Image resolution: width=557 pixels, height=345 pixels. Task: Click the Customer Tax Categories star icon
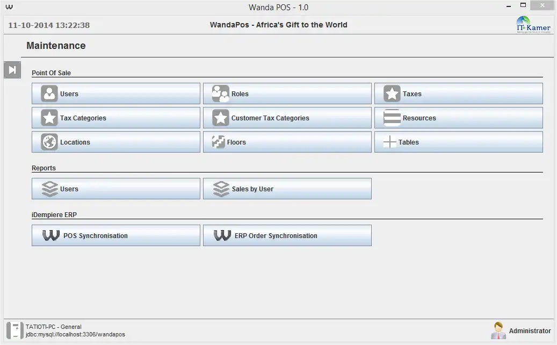[x=221, y=118]
